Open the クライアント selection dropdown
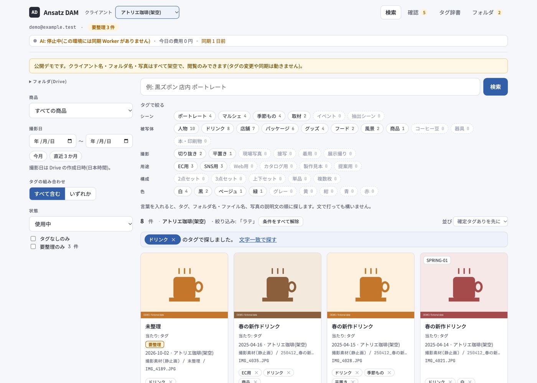 click(147, 12)
